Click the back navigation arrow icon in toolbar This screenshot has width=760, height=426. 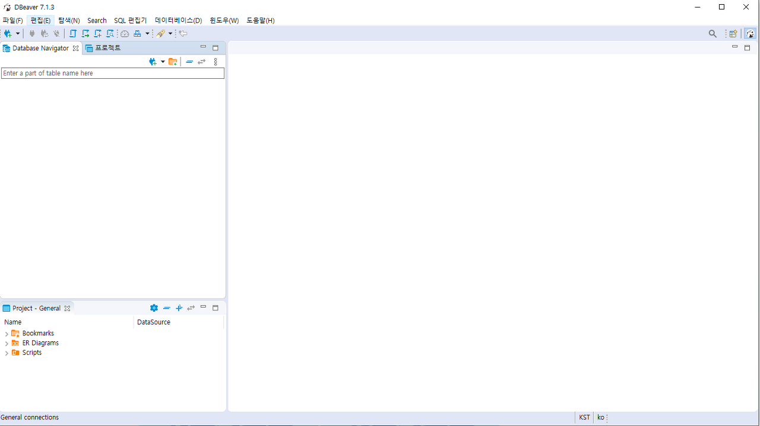[x=183, y=34]
